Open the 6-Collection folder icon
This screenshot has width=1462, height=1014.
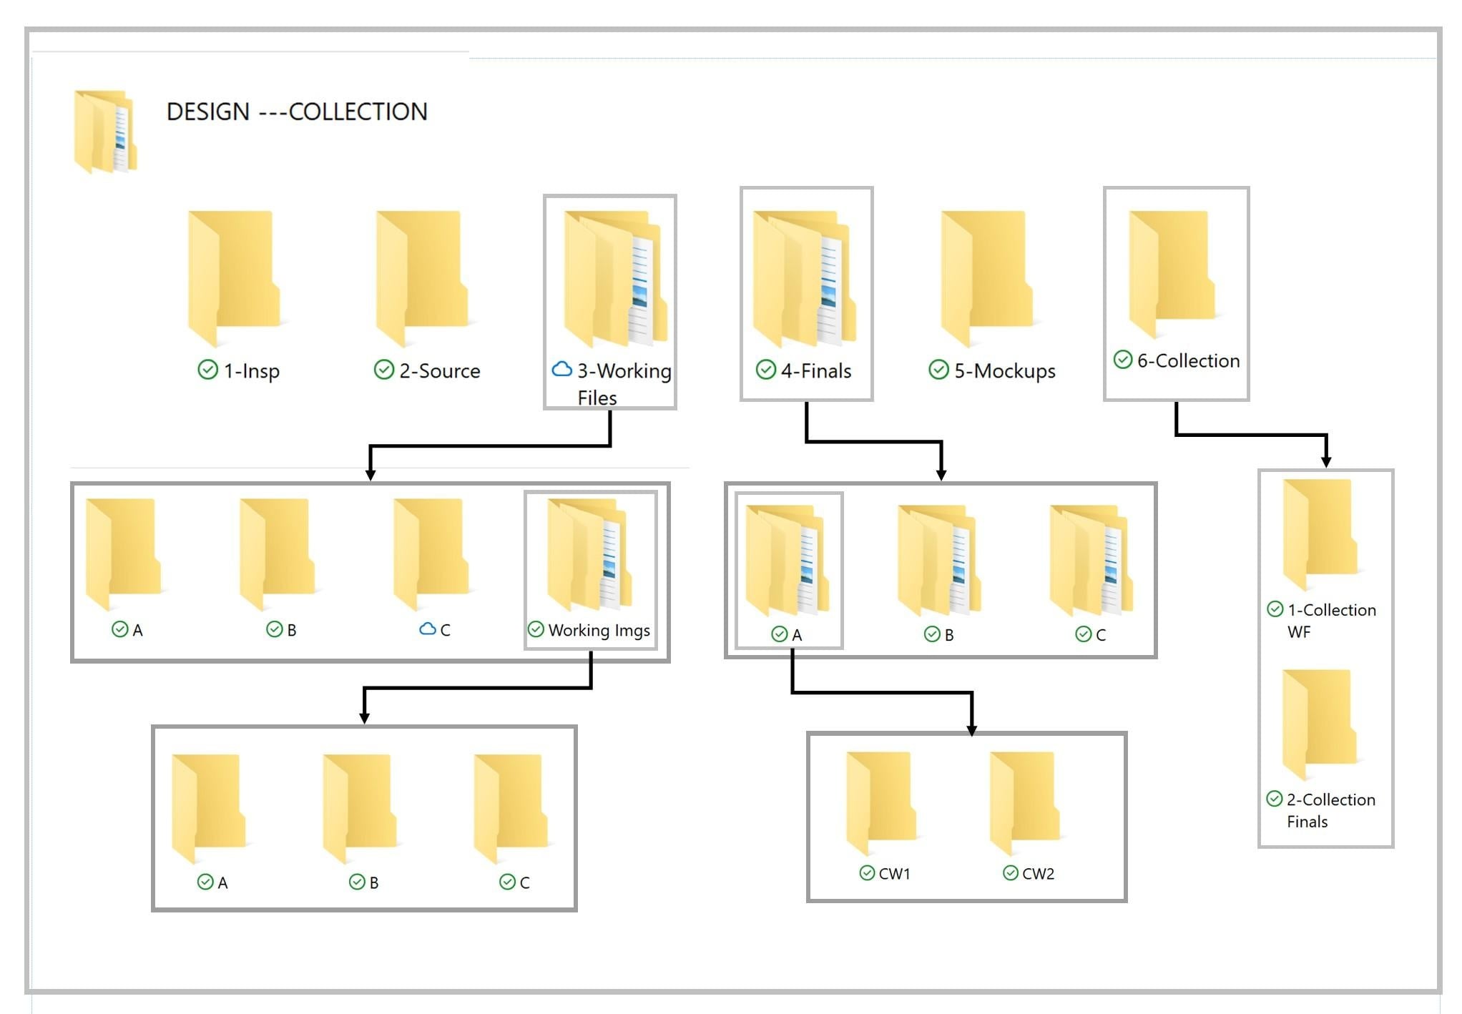click(1172, 274)
